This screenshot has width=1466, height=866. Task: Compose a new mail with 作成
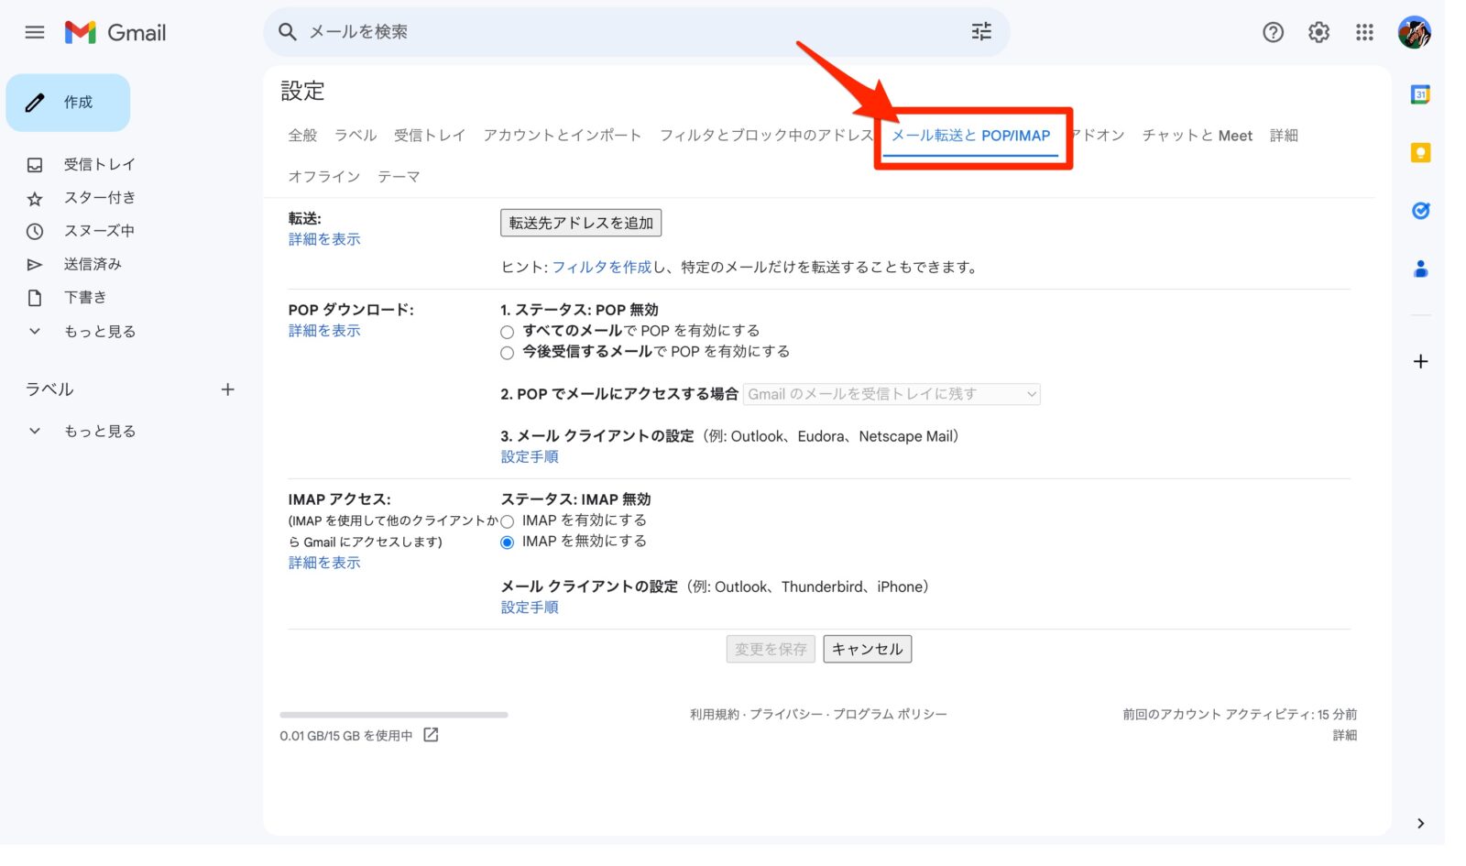point(68,103)
